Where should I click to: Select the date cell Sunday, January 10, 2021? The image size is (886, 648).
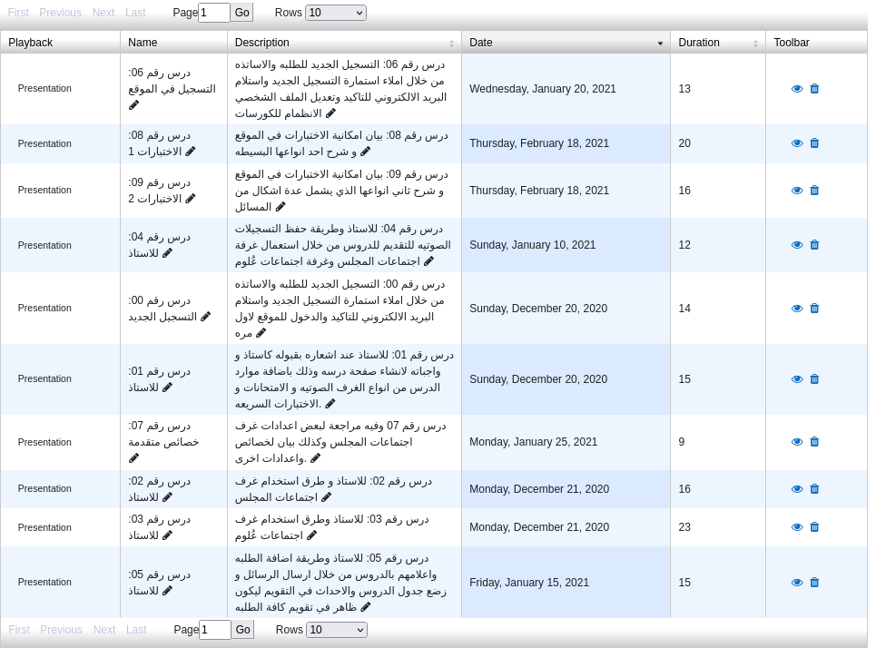click(x=566, y=245)
